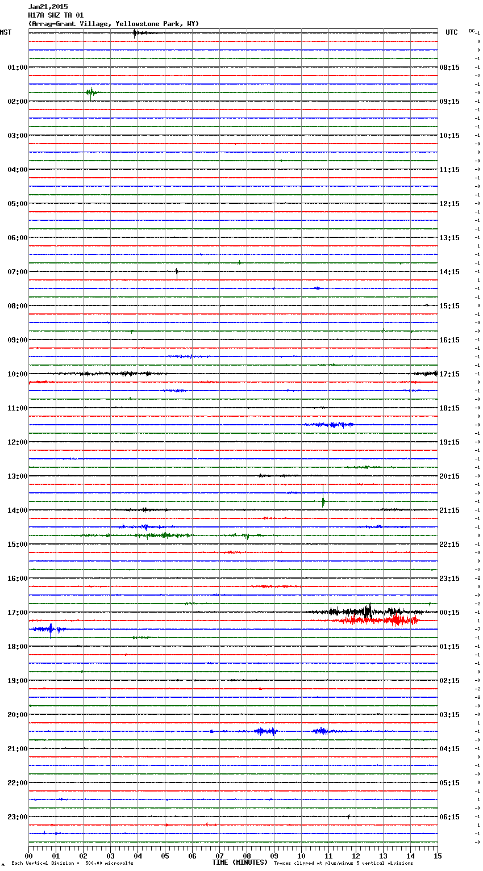Click the 06:15 UTC time label
This screenshot has height=871, width=483.
click(x=449, y=817)
